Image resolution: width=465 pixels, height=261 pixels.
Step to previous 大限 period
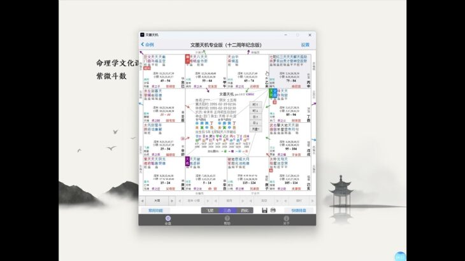(142, 201)
